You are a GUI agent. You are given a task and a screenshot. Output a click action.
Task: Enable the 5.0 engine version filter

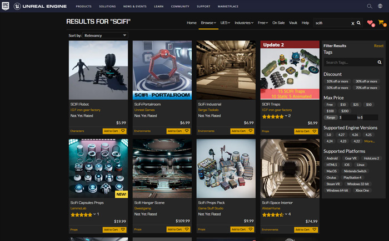(329, 135)
